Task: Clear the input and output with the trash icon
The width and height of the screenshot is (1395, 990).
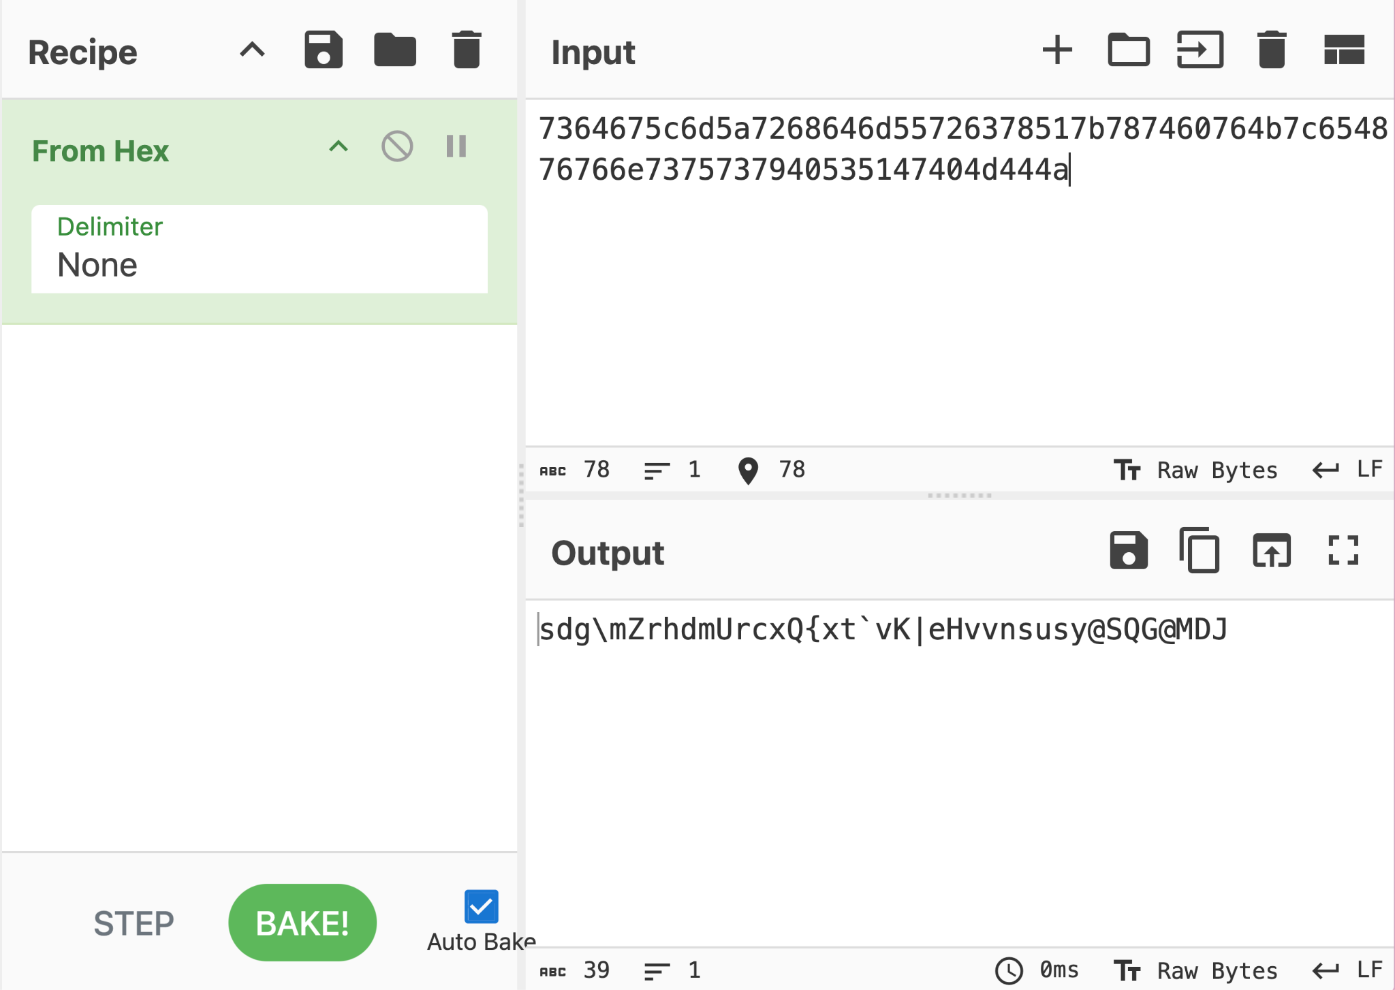Action: pyautogui.click(x=1272, y=50)
